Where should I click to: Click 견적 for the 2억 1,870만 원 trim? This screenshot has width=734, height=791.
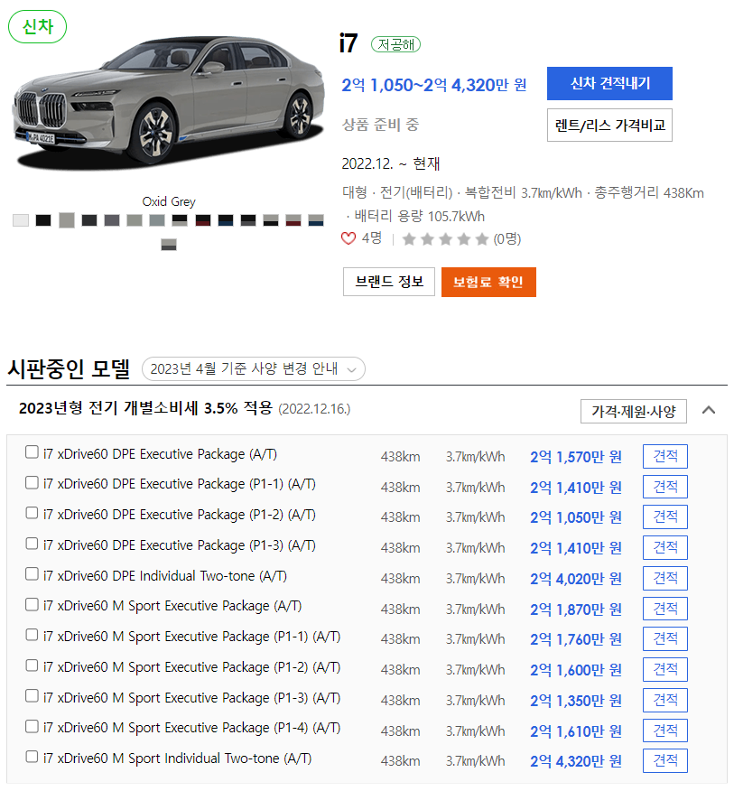(664, 609)
